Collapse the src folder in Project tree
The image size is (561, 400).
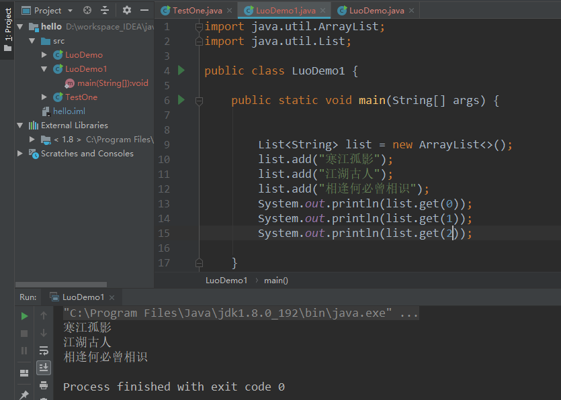[32, 40]
